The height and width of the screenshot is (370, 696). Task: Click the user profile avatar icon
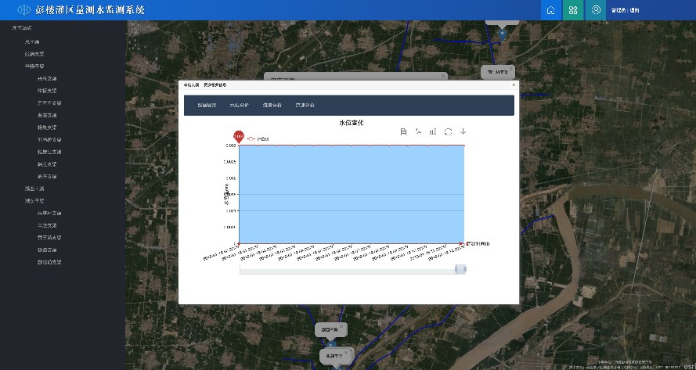coord(596,10)
